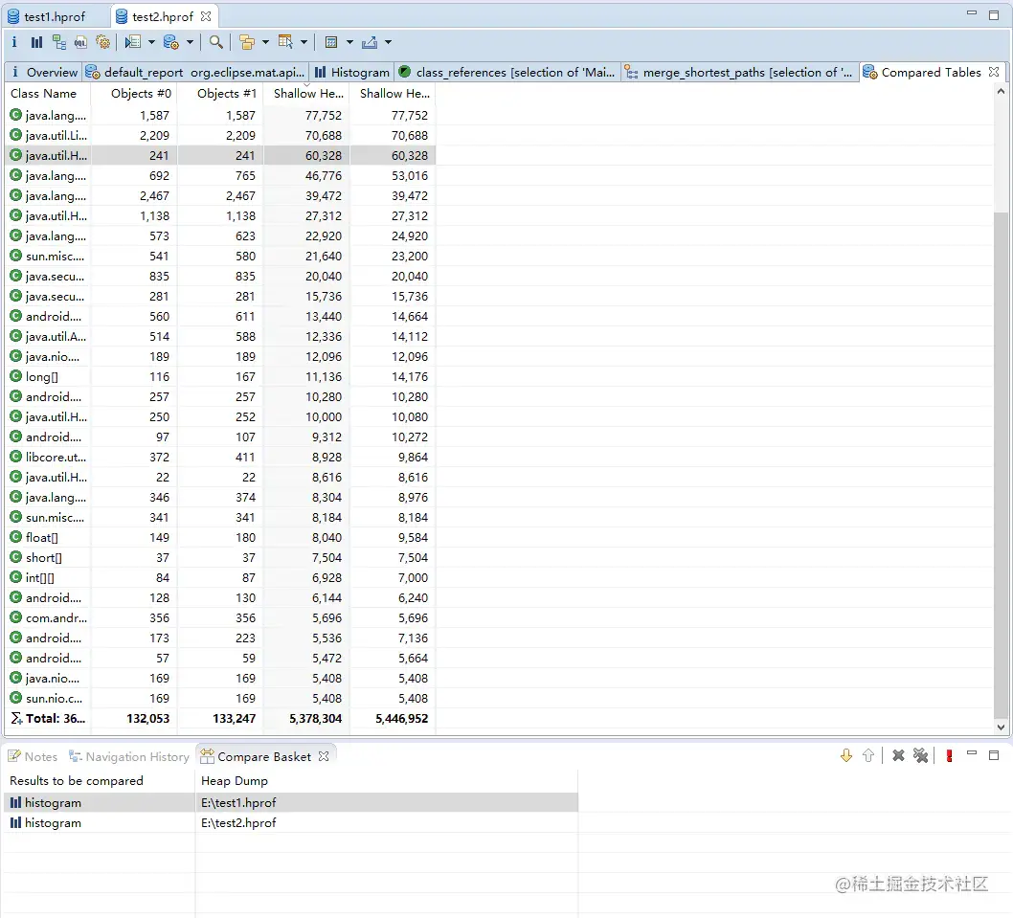The image size is (1013, 918).
Task: Open the query browser icon
Action: pos(171,42)
